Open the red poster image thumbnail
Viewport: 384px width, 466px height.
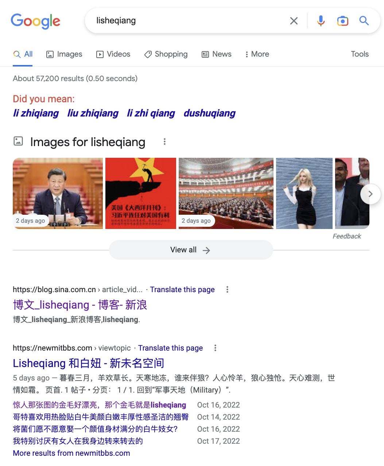141,193
